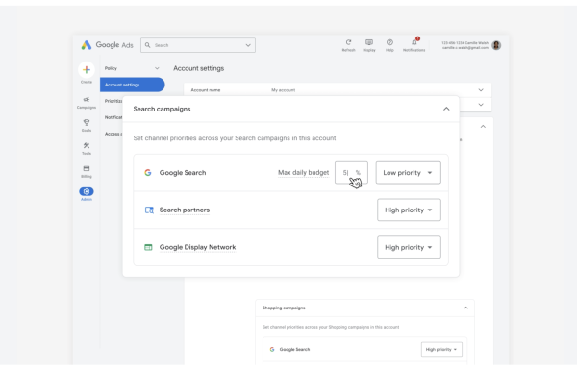Click the magnifier icon in the search box
Image resolution: width=577 pixels, height=370 pixels.
click(147, 45)
